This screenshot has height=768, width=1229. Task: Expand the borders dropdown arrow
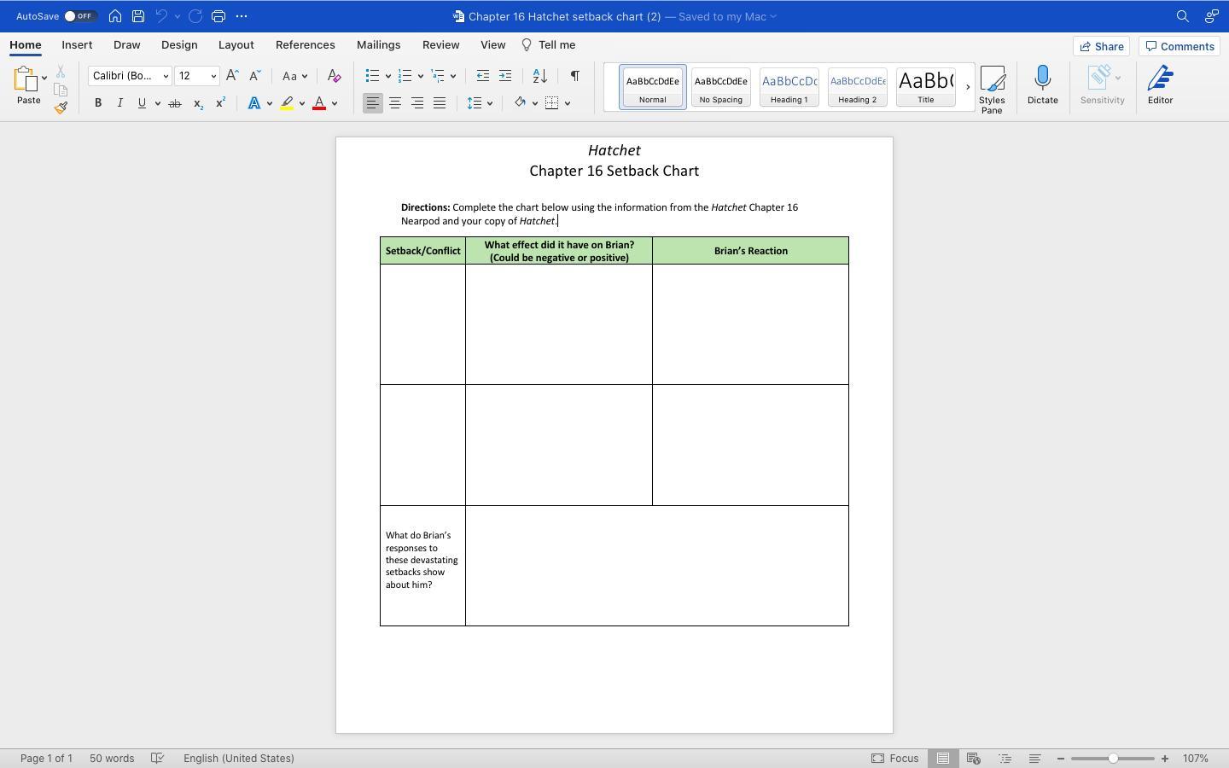(568, 103)
